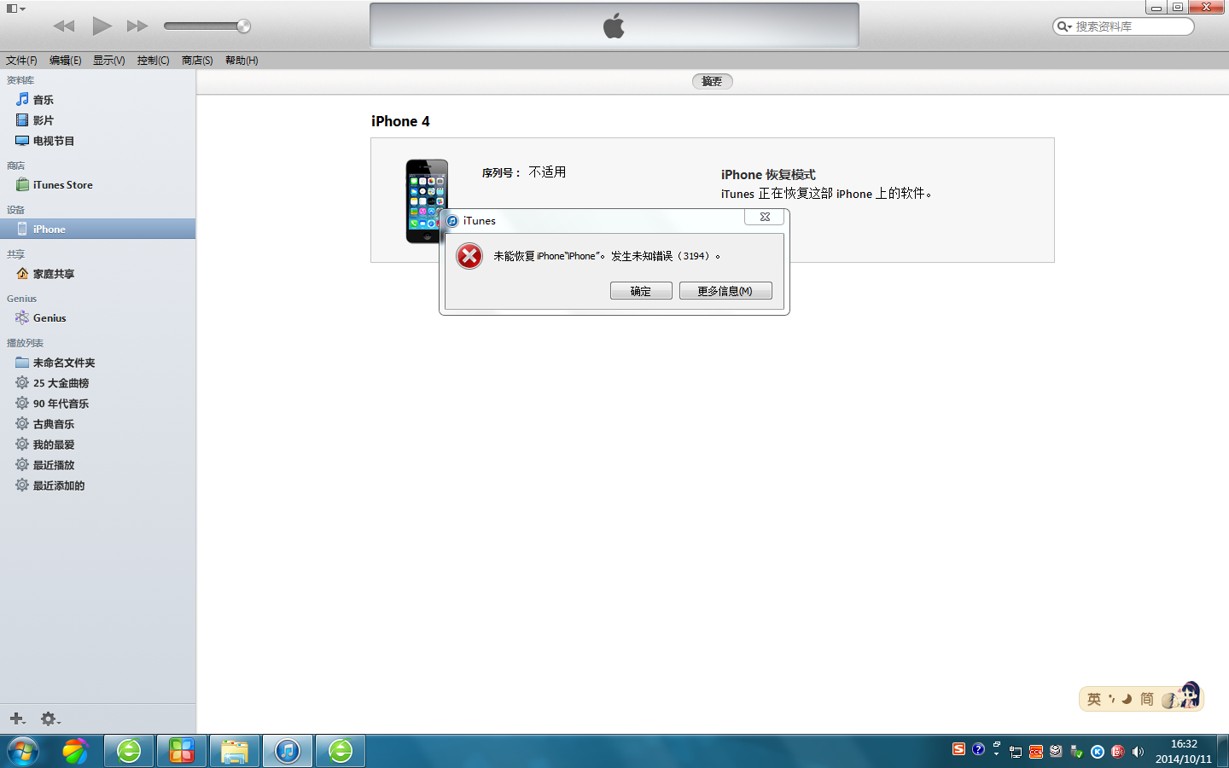Click the Sogou S tray icon
1229x768 pixels.
[x=958, y=749]
